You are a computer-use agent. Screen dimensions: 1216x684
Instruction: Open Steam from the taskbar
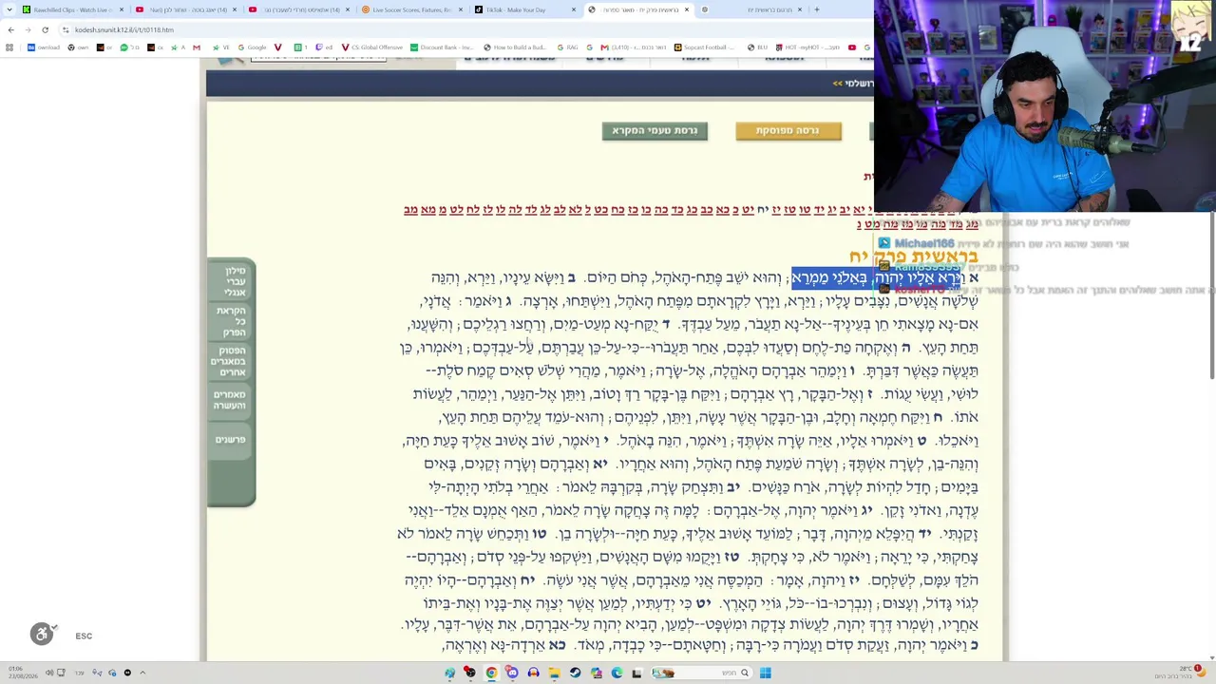(575, 673)
